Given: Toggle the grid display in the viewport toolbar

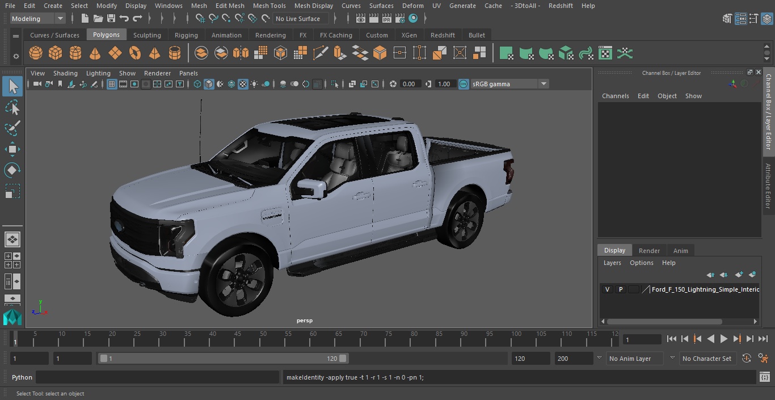Looking at the screenshot, I should click(x=112, y=84).
